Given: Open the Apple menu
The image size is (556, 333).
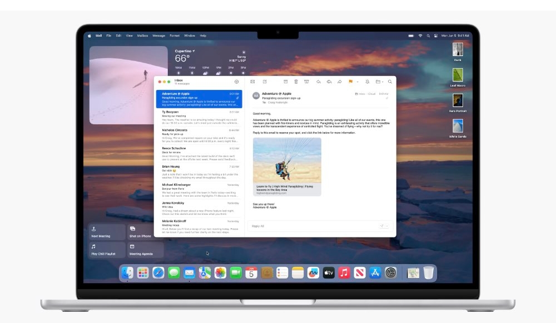Looking at the screenshot, I should click(90, 36).
